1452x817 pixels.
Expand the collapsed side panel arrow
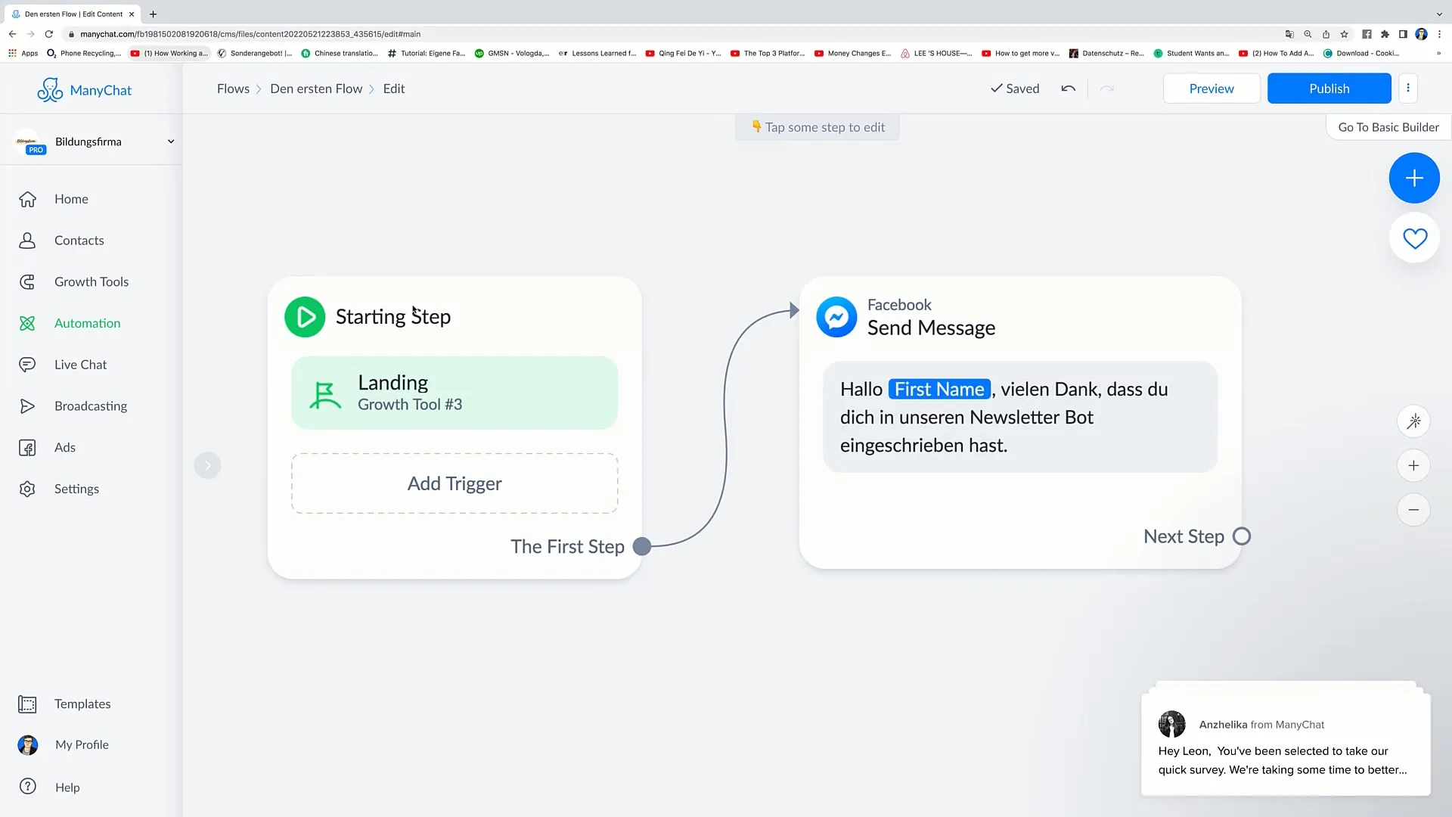207,465
